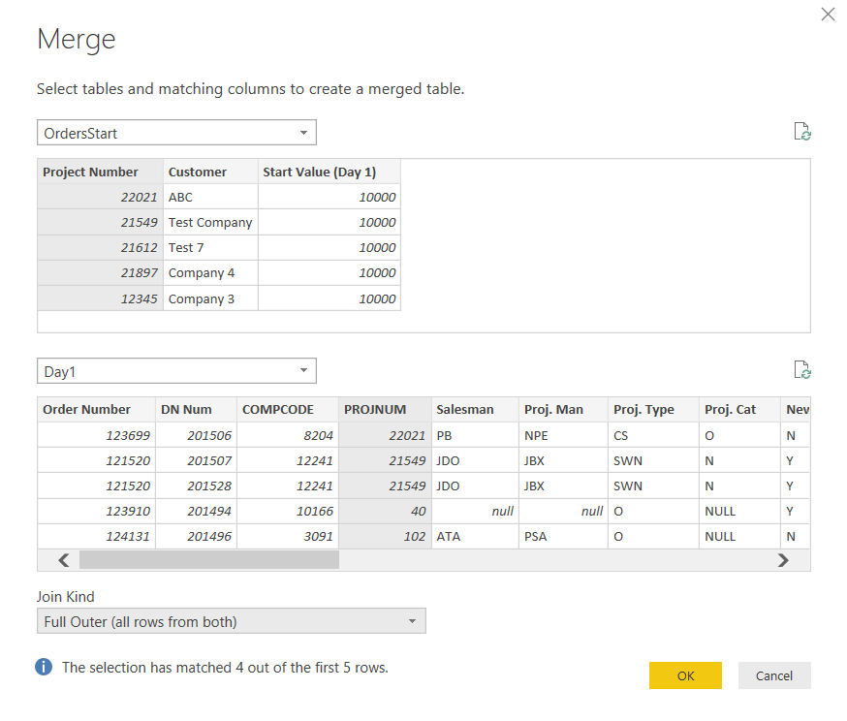Open the Day1 table dropdown
847x721 pixels.
coord(176,371)
